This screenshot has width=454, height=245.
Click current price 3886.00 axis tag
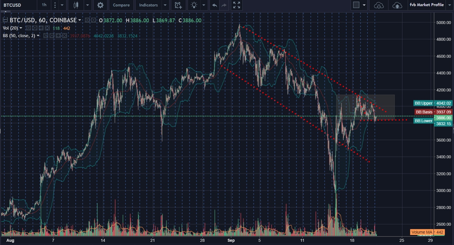click(x=443, y=118)
